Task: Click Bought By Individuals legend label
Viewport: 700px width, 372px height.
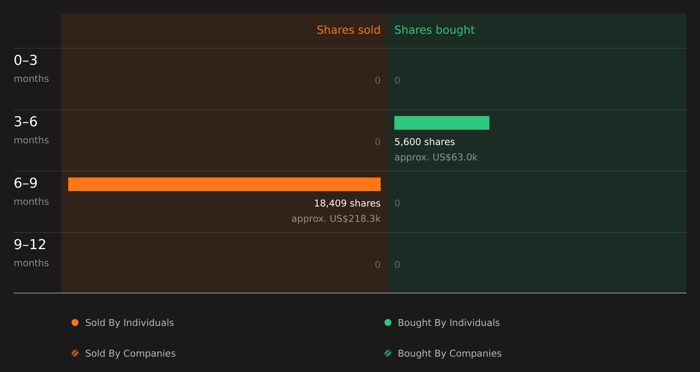Action: pyautogui.click(x=448, y=323)
